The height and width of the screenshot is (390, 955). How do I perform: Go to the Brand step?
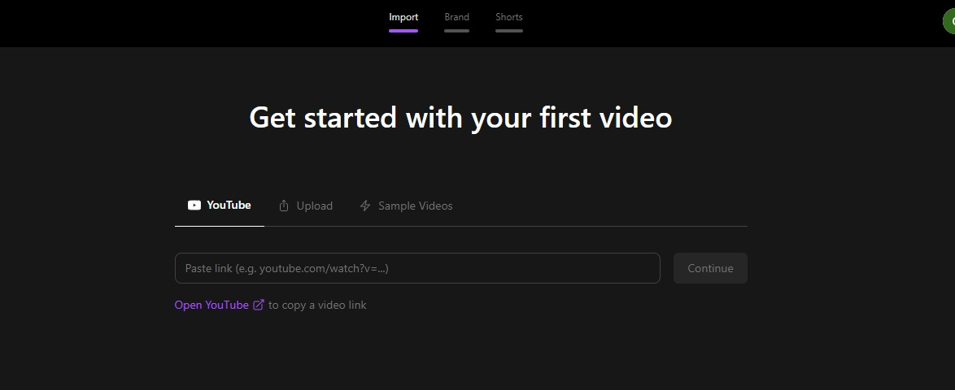457,17
